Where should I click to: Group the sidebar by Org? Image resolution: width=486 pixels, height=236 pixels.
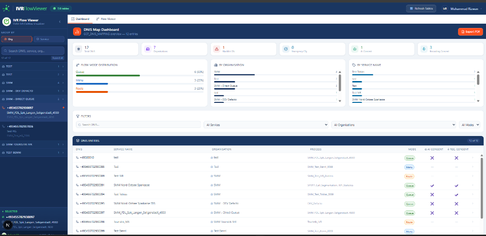(17, 39)
